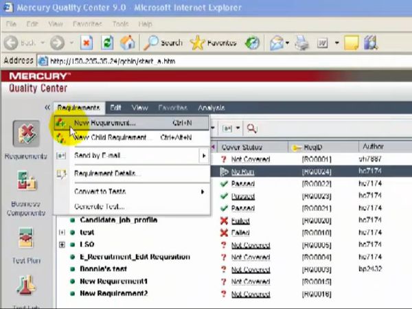This screenshot has height=309, width=412.
Task: Click the Failed link for RQ0020
Action: pyautogui.click(x=240, y=220)
